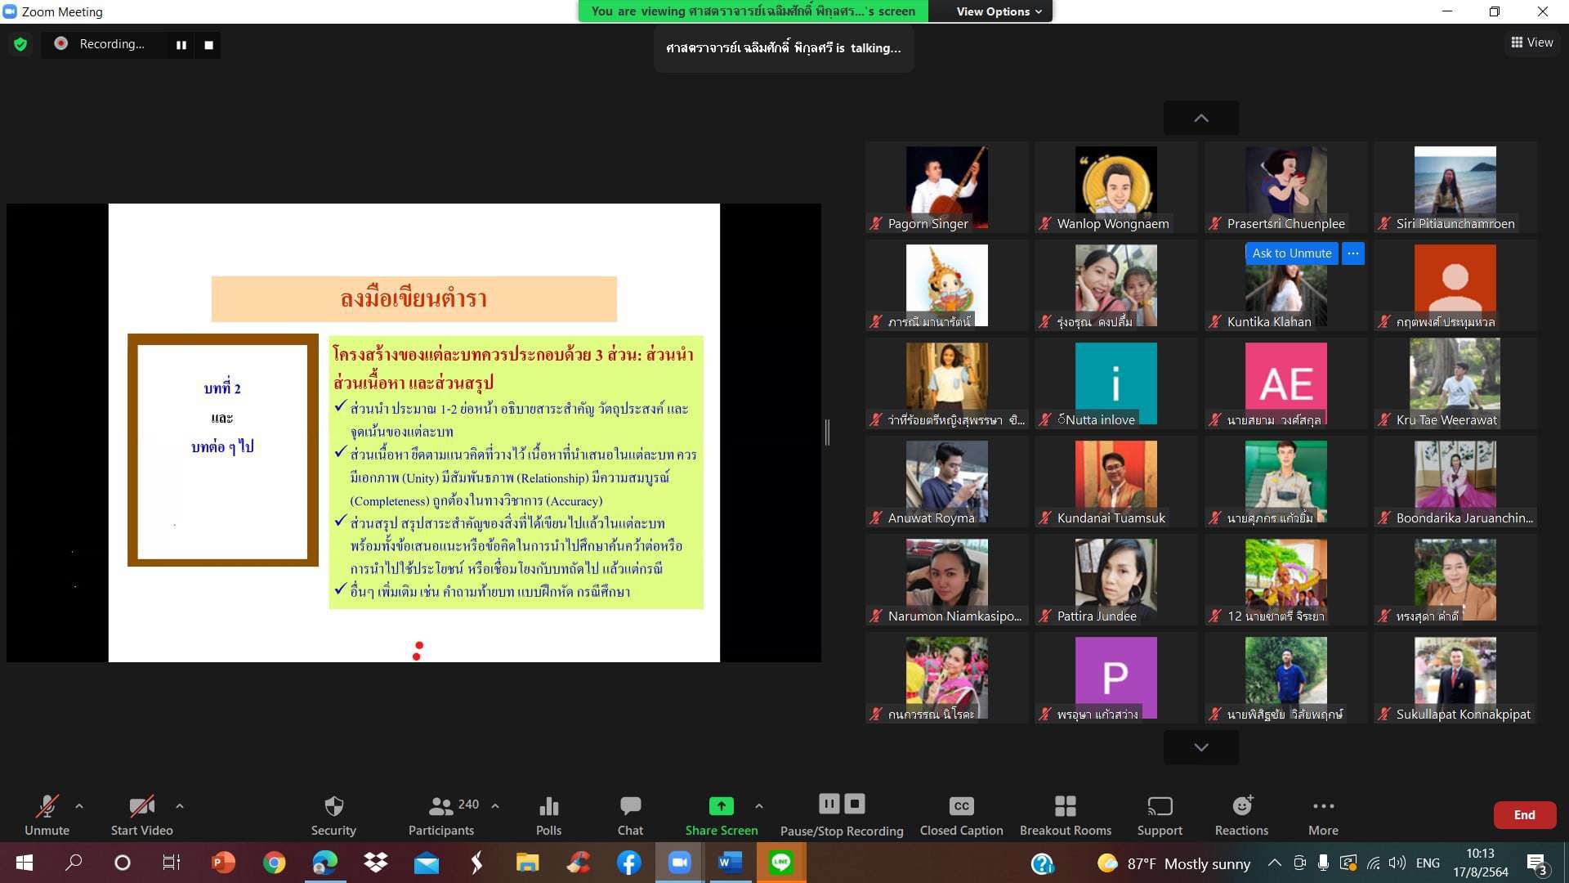Open the More menu in toolbar
Screen dimensions: 1569x883
tap(1323, 815)
